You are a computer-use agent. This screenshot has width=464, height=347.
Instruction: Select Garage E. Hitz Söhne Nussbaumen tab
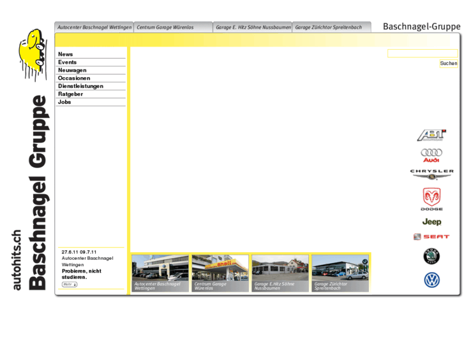point(252,27)
